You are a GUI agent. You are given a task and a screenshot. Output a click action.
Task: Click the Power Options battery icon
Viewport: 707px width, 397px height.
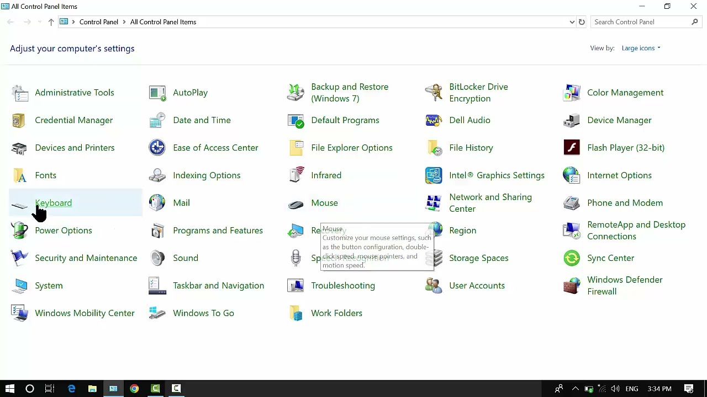click(x=19, y=230)
